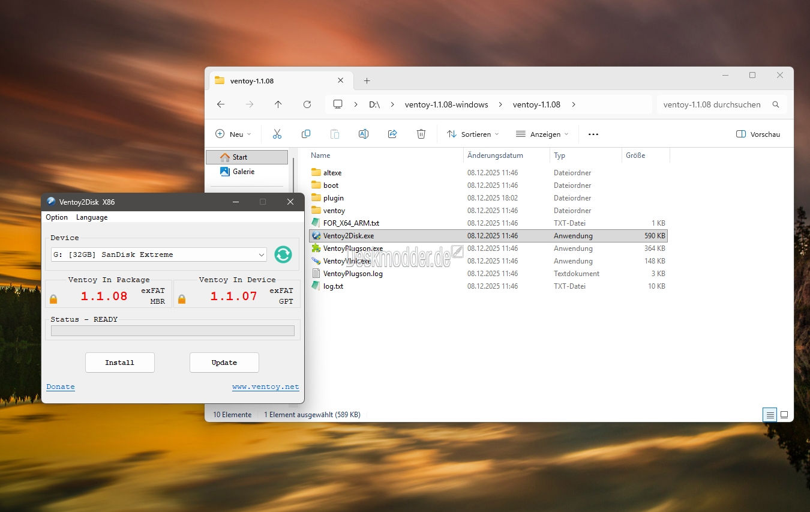The height and width of the screenshot is (512, 810).
Task: Click the Status progress bar
Action: pyautogui.click(x=172, y=331)
